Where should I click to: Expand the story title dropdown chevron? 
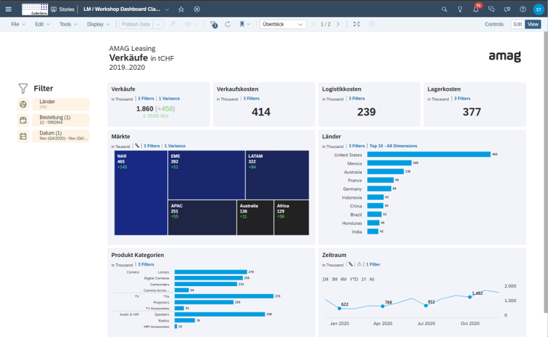point(167,9)
